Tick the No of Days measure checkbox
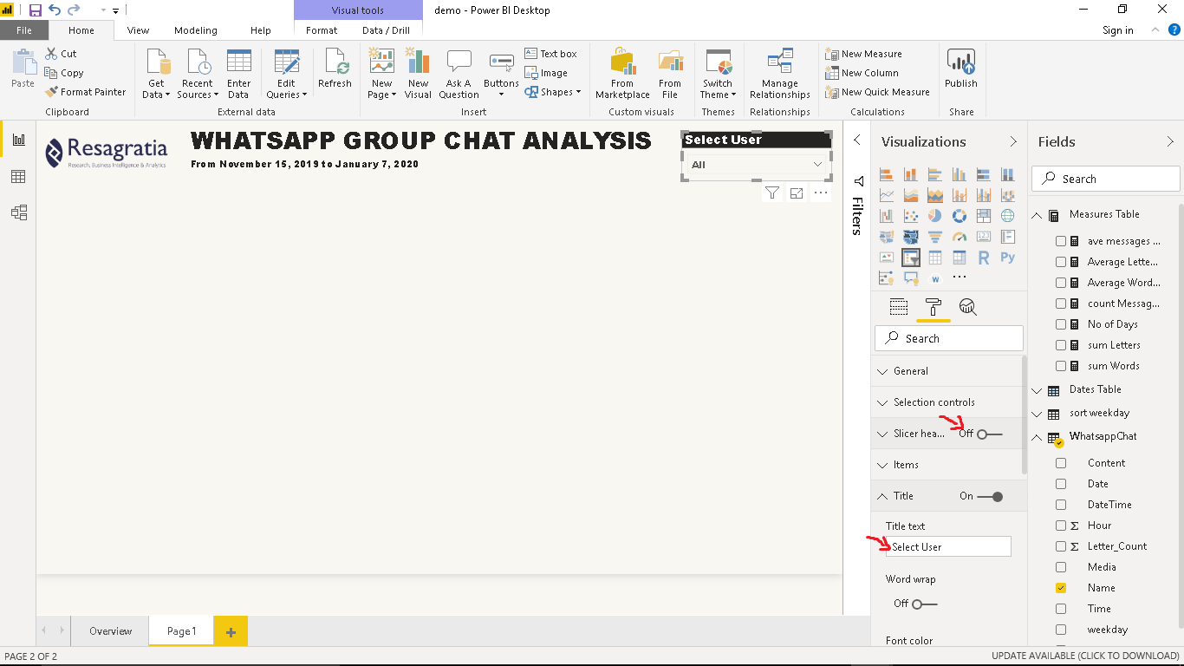Viewport: 1184px width, 666px height. [1061, 324]
